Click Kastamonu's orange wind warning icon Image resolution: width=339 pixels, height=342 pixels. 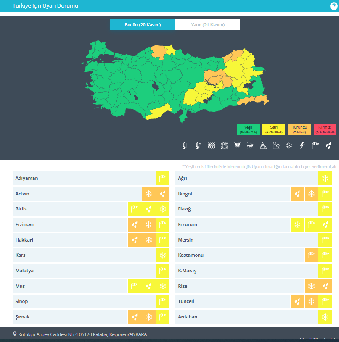point(311,255)
